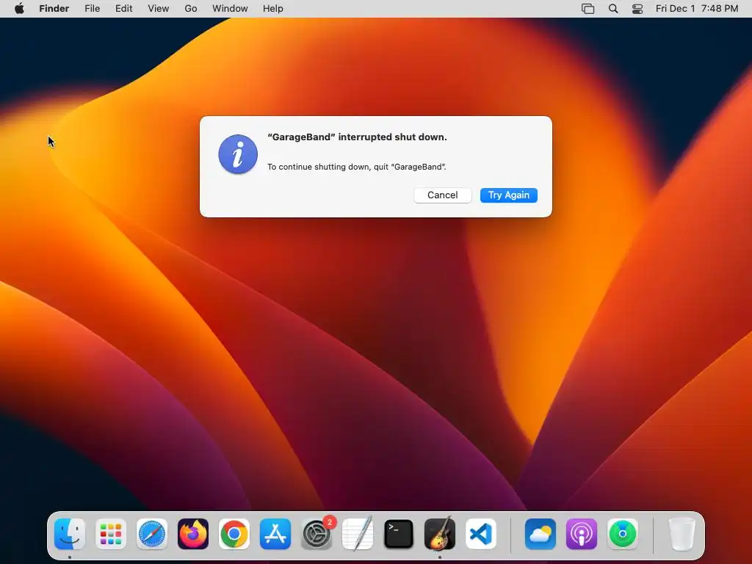Image resolution: width=752 pixels, height=564 pixels.
Task: Launch Firefox from the dock
Action: click(193, 534)
